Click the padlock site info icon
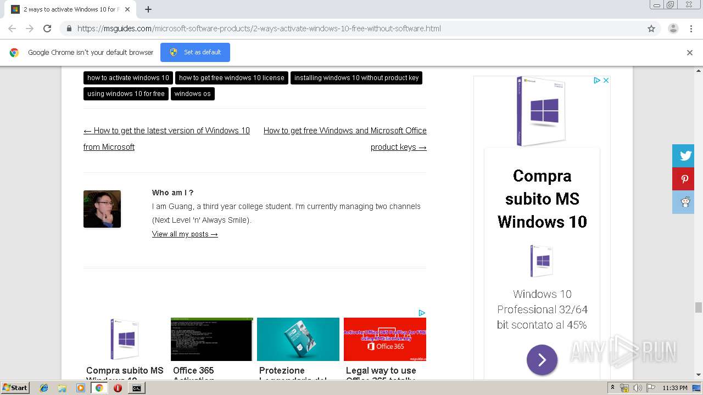Image resolution: width=703 pixels, height=395 pixels. pyautogui.click(x=69, y=29)
